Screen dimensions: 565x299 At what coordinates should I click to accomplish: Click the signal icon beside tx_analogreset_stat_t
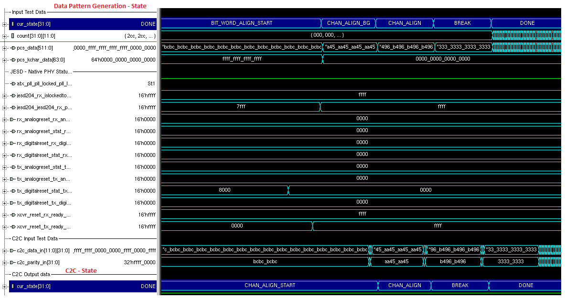click(x=12, y=167)
